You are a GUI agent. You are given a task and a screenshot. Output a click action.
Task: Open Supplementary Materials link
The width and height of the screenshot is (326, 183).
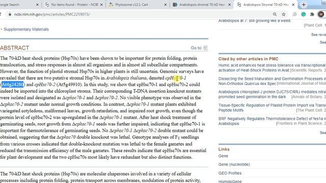click(26, 29)
